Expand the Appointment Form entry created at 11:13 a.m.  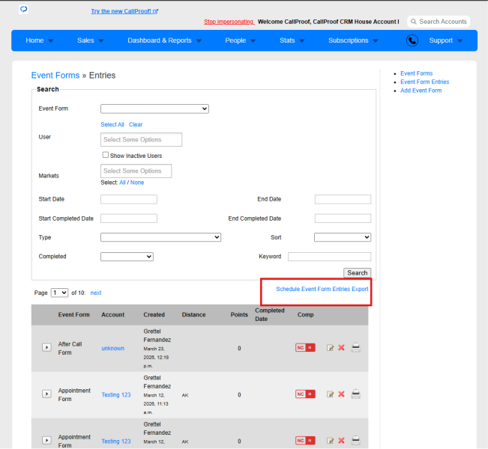(46, 394)
